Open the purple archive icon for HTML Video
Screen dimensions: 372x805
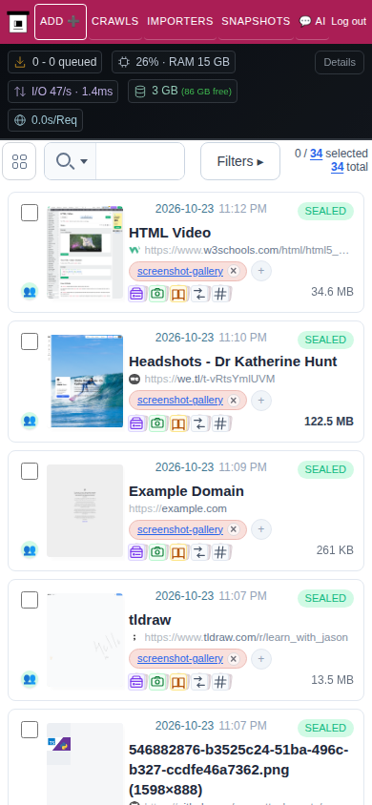[x=136, y=294]
